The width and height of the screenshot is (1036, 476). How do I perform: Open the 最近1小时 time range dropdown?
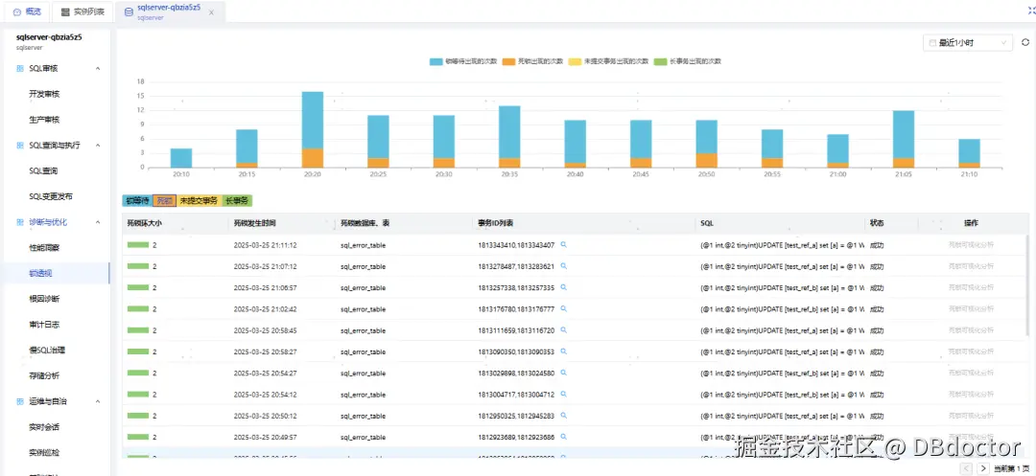point(968,42)
